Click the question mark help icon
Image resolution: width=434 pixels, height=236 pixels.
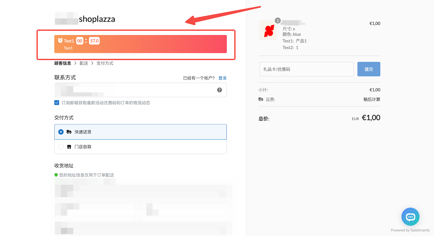click(219, 90)
